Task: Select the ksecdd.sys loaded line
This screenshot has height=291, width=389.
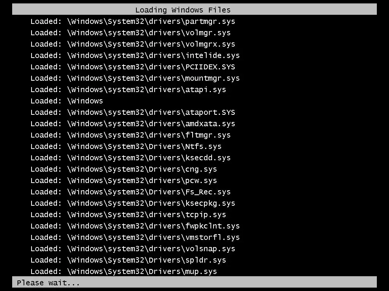Action: pyautogui.click(x=131, y=158)
